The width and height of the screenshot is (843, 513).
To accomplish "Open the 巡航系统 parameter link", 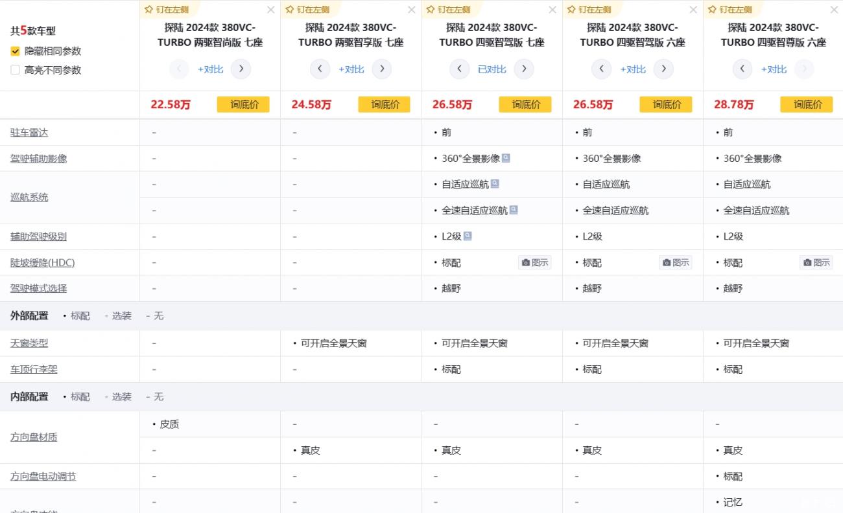I will click(x=29, y=197).
